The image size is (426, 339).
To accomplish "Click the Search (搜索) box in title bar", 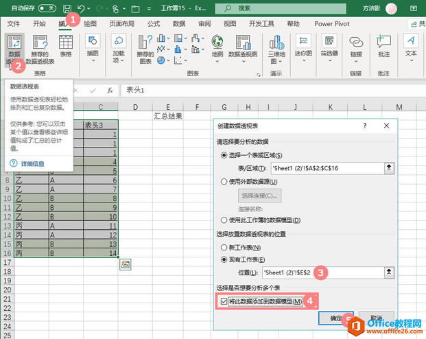I will pyautogui.click(x=281, y=8).
